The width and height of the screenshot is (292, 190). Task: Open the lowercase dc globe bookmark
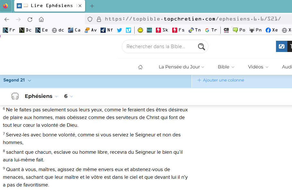point(58,30)
